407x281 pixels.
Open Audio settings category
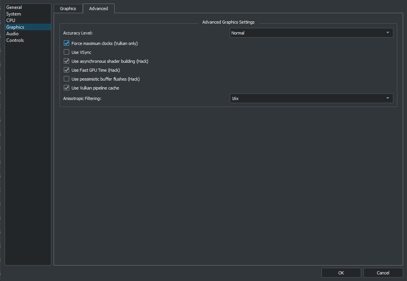[12, 34]
